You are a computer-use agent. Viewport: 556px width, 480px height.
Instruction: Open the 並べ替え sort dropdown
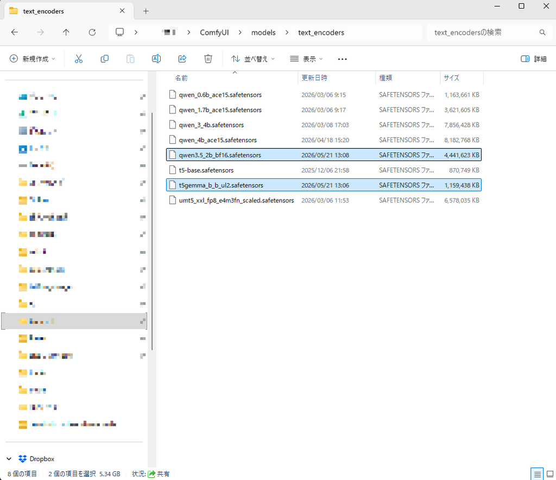click(x=253, y=59)
